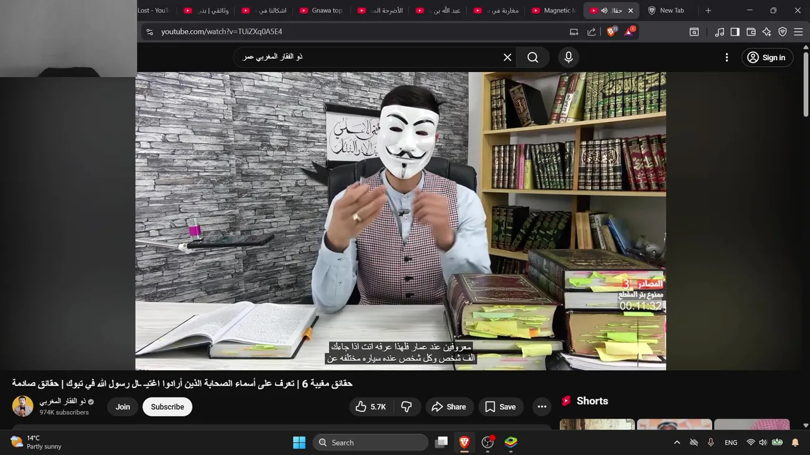Open site information icon in address bar

(149, 32)
